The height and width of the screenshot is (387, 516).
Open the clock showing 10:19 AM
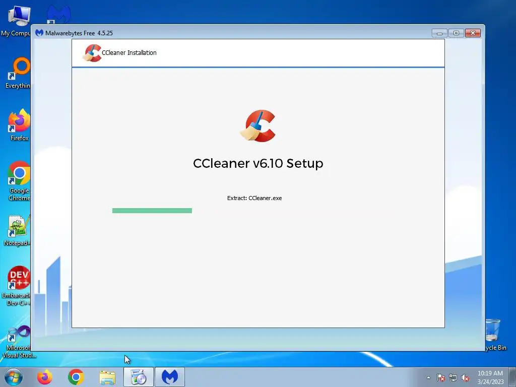pos(490,377)
